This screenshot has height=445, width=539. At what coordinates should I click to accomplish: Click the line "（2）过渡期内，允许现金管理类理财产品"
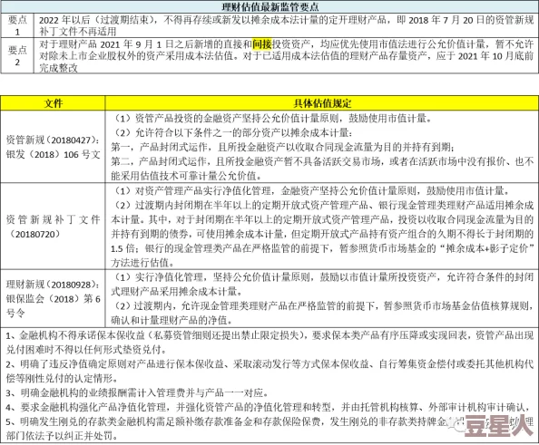(x=322, y=306)
